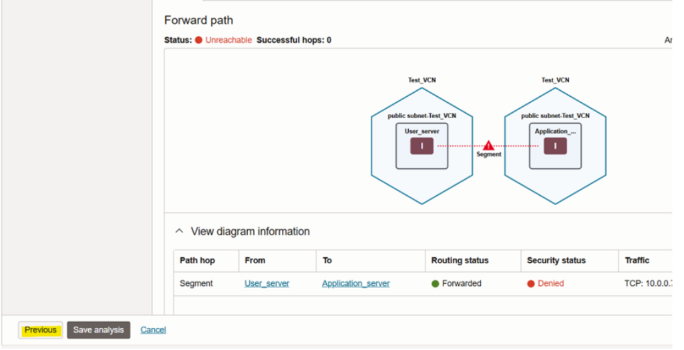Viewport: 684px width, 350px height.
Task: Collapse the View diagram information section
Action: coord(179,231)
